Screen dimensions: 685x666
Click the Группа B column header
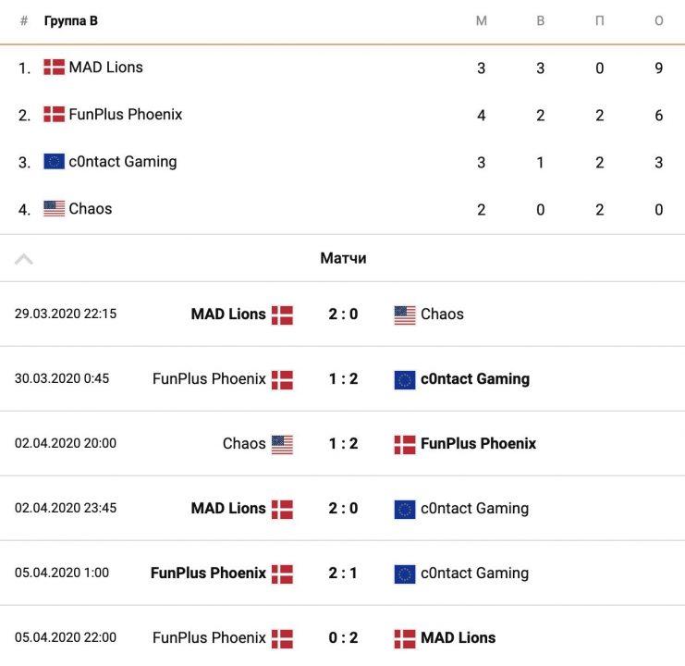pos(71,21)
